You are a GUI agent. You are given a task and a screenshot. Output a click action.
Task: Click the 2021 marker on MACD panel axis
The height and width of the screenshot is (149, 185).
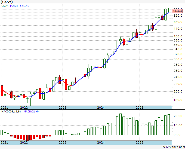pyautogui.click(x=5, y=143)
